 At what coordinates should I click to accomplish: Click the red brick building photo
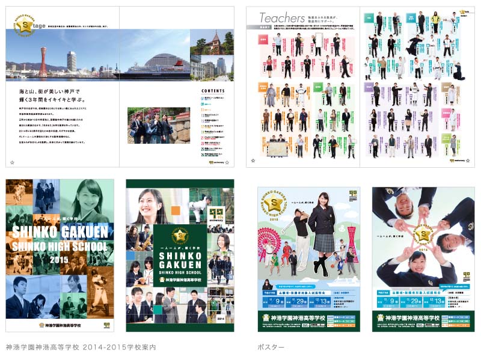(x=212, y=42)
